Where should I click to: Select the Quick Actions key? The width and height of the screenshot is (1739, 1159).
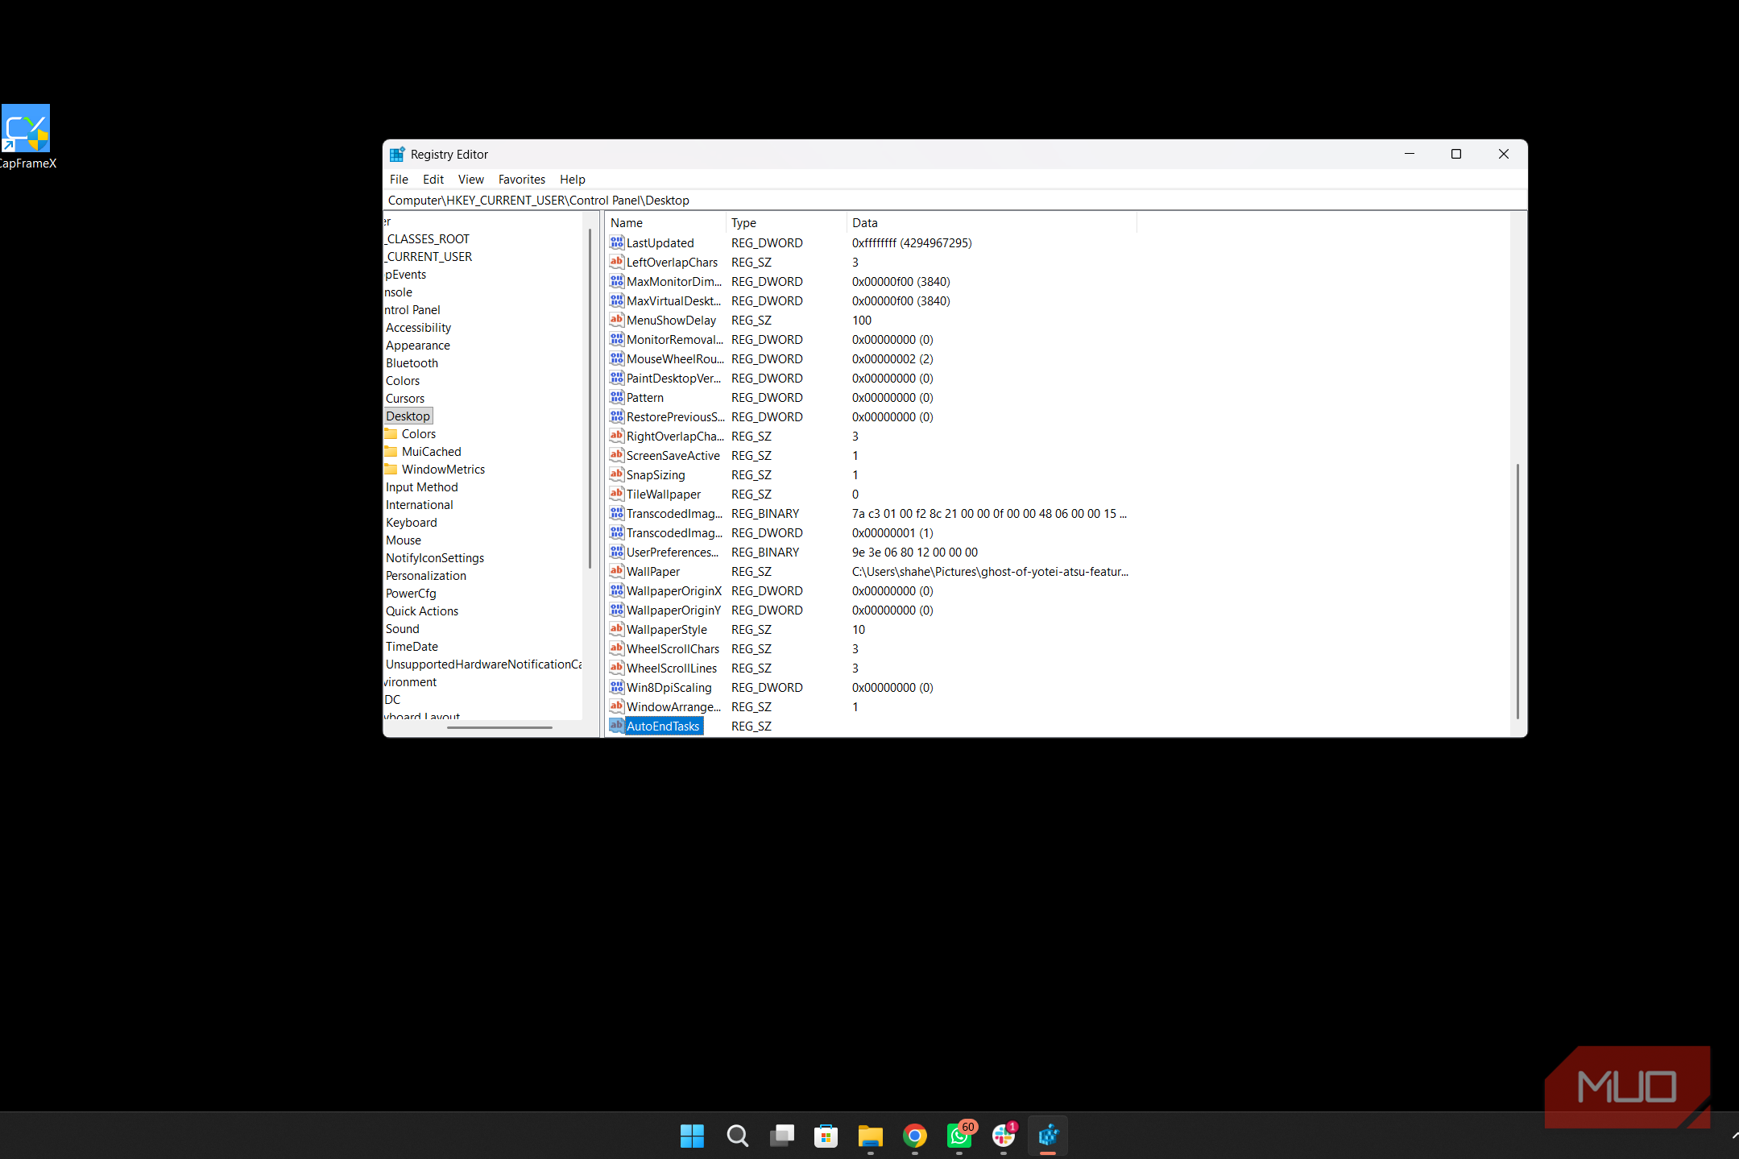(421, 611)
